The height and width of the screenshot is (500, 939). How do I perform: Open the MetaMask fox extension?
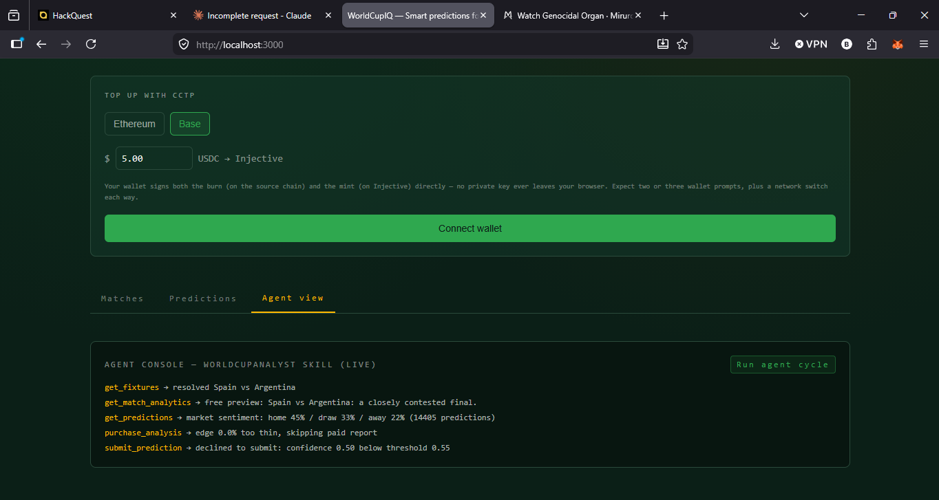click(898, 44)
